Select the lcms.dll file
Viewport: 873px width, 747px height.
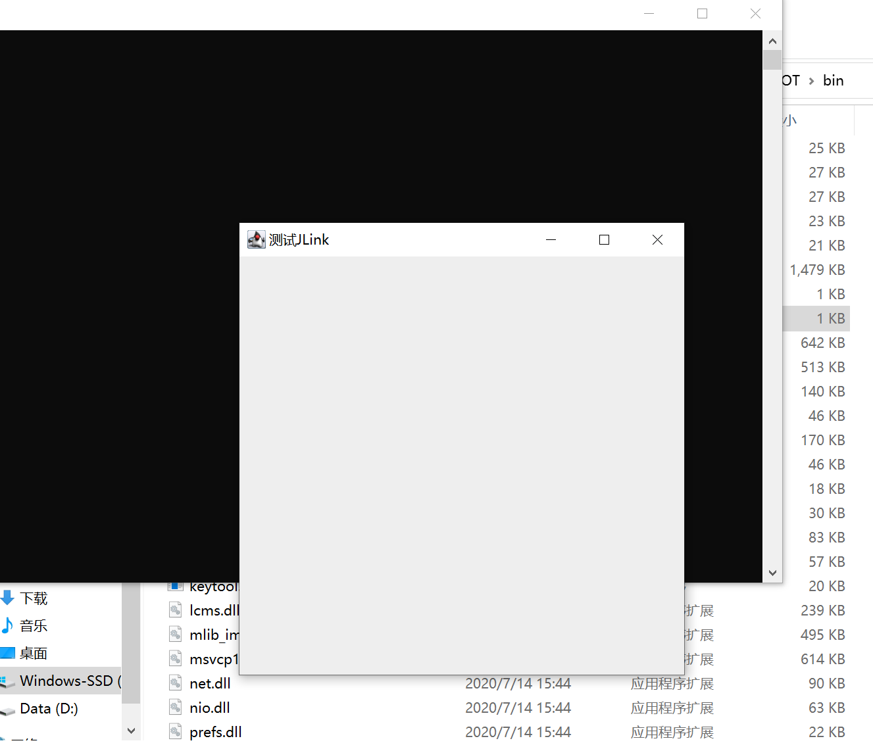[x=214, y=610]
